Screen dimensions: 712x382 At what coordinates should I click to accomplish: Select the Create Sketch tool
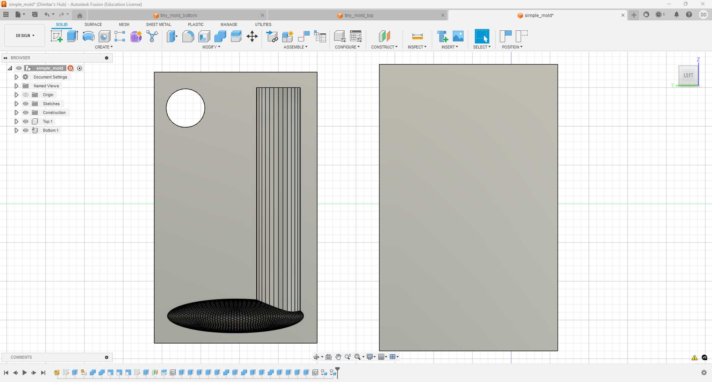(x=56, y=36)
